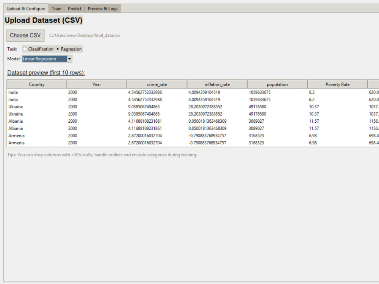Select the first Armenia row
This screenshot has height=284, width=379.
(x=193, y=136)
